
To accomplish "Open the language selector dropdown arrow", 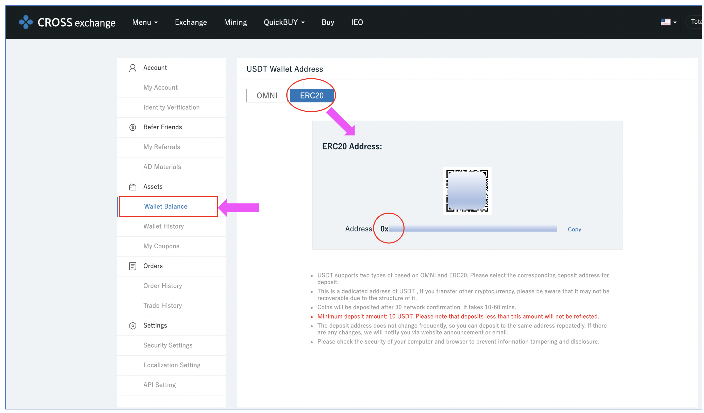I will (675, 22).
